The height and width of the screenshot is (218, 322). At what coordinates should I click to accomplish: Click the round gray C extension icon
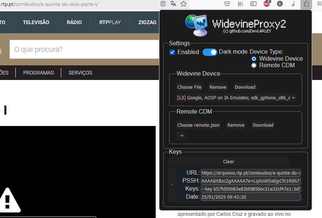pyautogui.click(x=280, y=4)
